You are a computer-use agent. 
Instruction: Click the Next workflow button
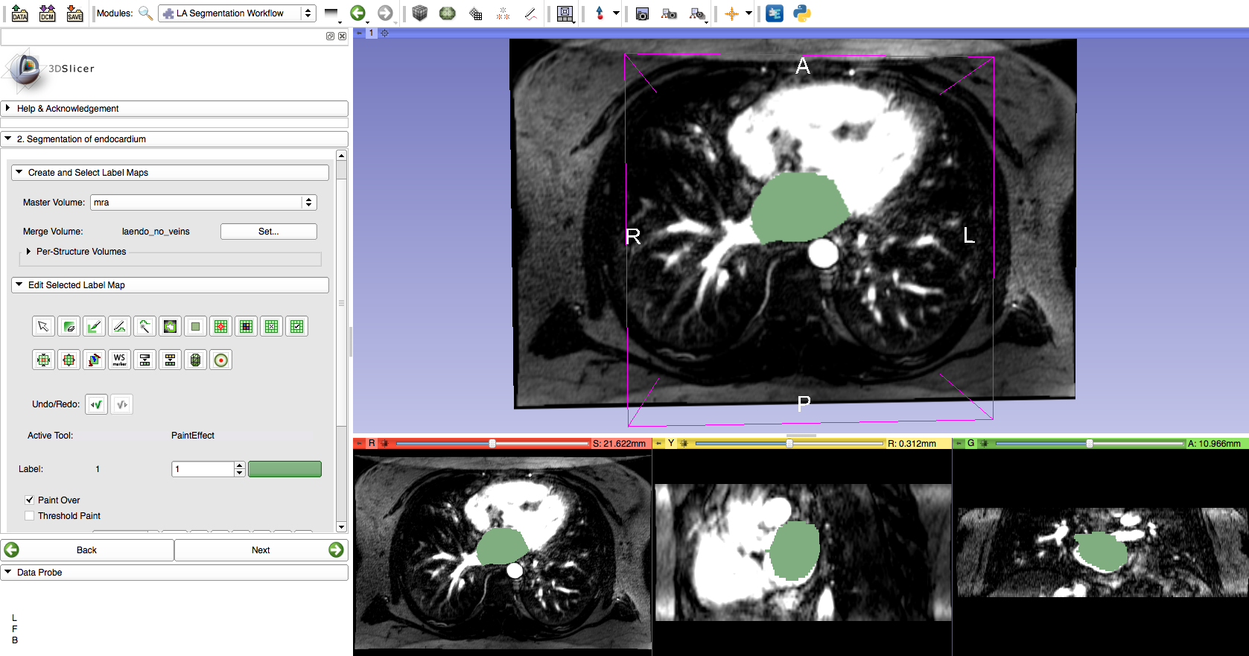point(261,550)
